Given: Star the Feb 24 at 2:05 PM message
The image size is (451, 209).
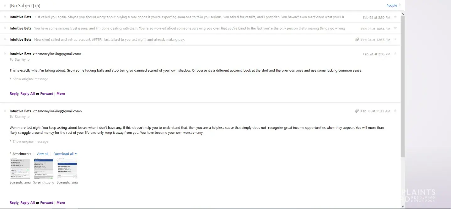Looking at the screenshot, I should pos(395,54).
